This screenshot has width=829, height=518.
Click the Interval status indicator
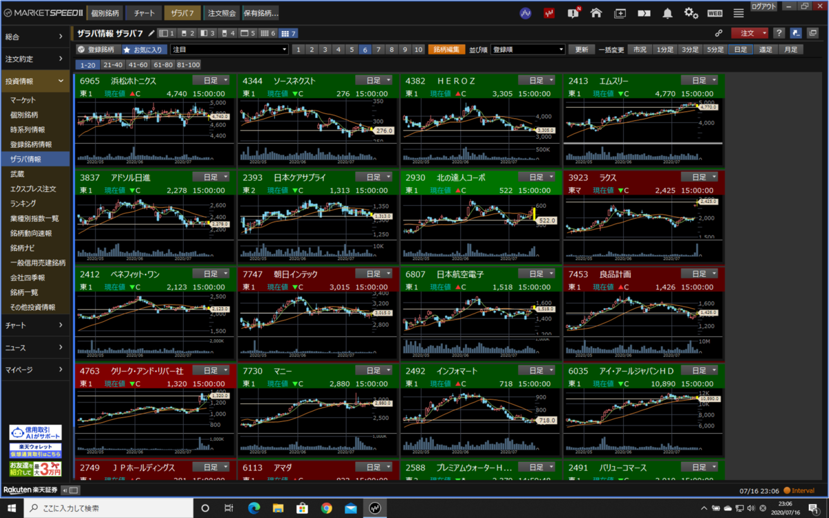pos(799,490)
